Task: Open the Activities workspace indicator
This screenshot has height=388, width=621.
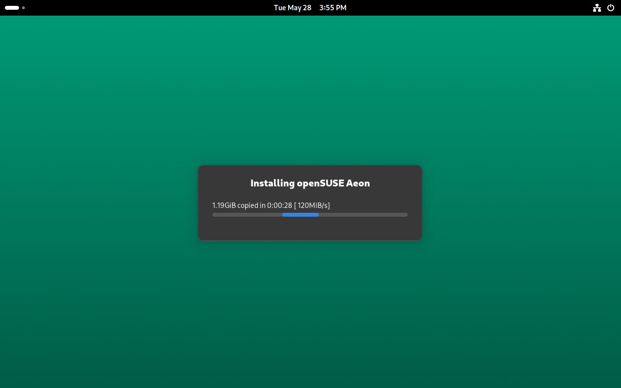Action: [x=15, y=8]
